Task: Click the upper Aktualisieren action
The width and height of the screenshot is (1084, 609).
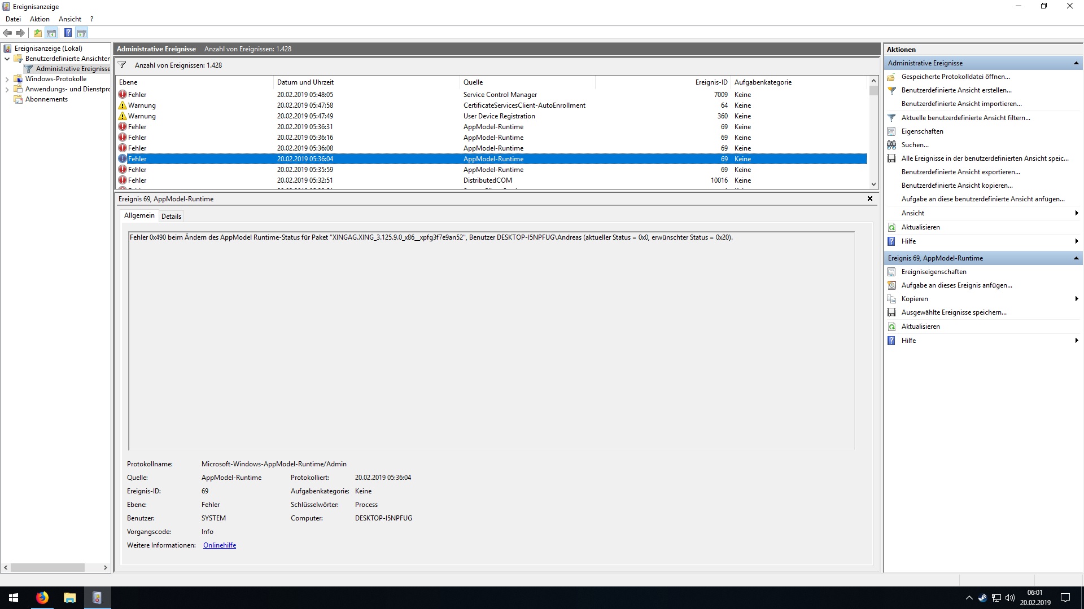Action: click(x=920, y=227)
